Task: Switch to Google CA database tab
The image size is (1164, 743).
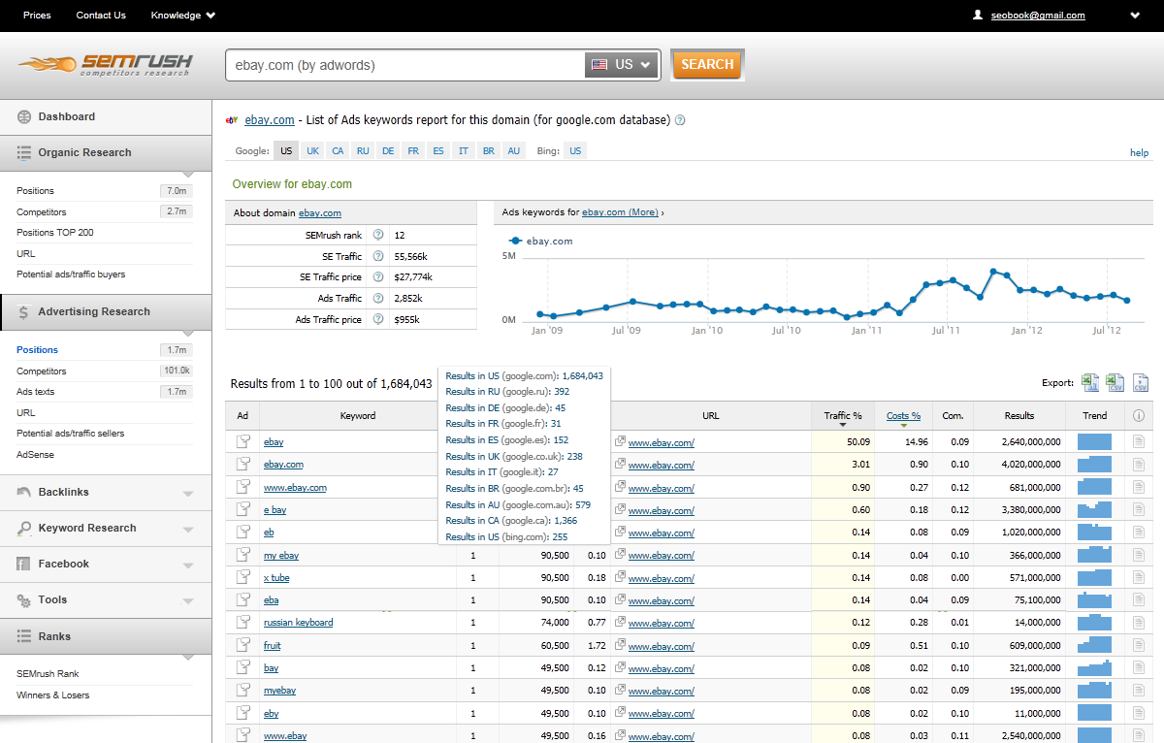Action: click(338, 150)
